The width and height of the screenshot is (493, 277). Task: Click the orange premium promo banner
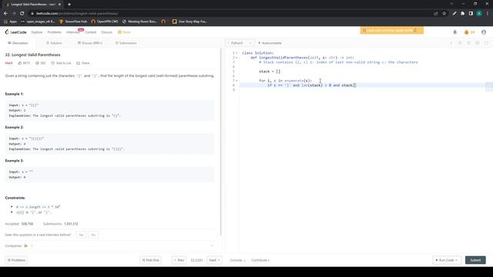[392, 30]
